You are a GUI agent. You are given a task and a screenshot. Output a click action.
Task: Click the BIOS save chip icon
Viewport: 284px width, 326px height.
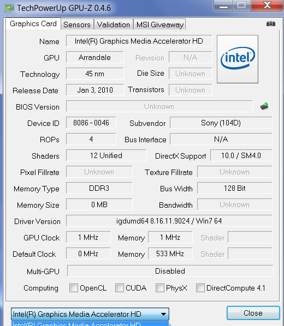[264, 106]
